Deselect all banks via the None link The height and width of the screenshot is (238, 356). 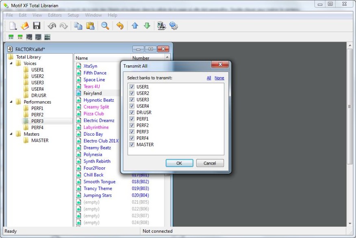[219, 78]
